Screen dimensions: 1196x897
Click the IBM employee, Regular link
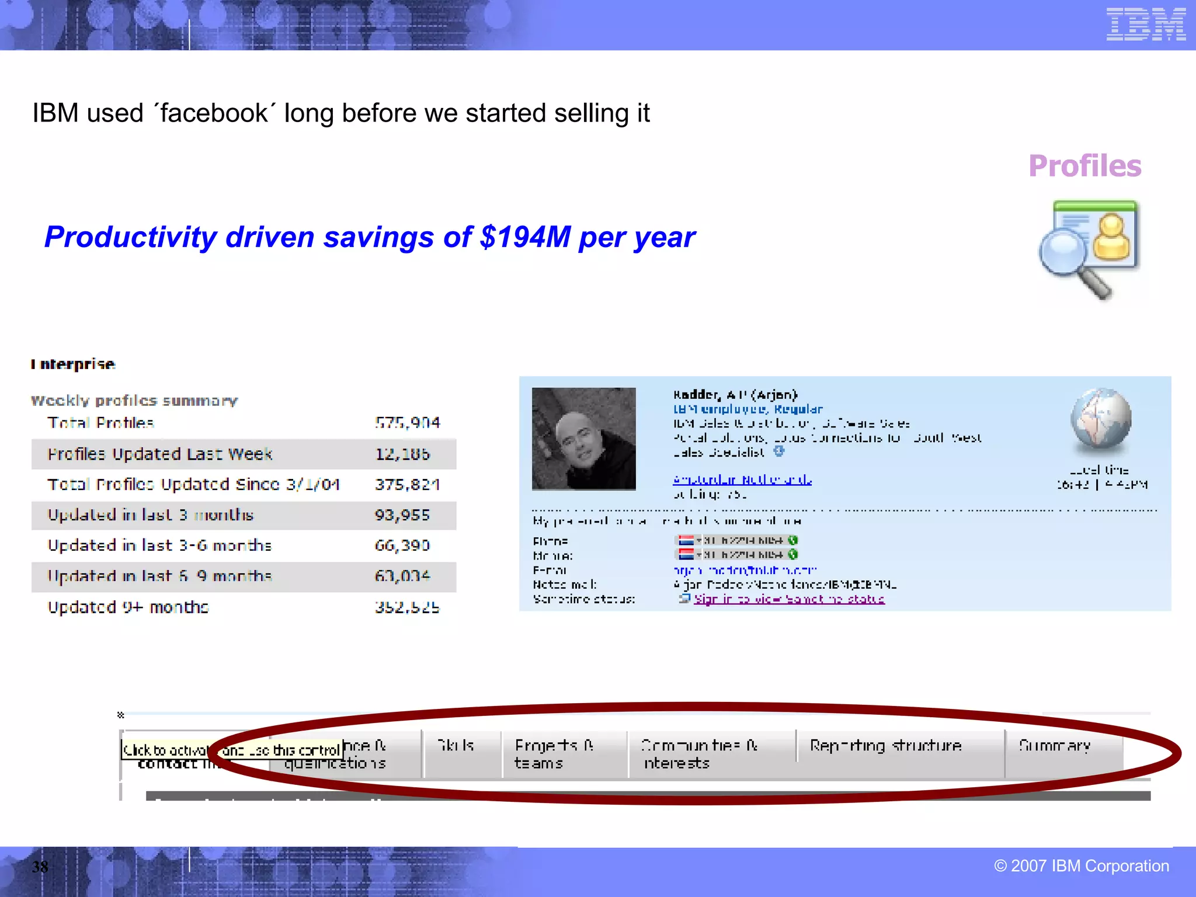[747, 409]
